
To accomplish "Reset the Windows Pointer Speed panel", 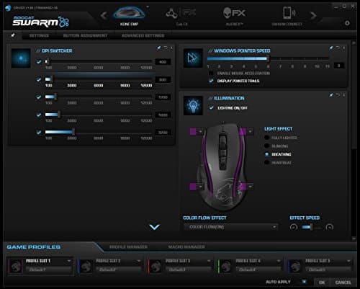I will [x=338, y=48].
